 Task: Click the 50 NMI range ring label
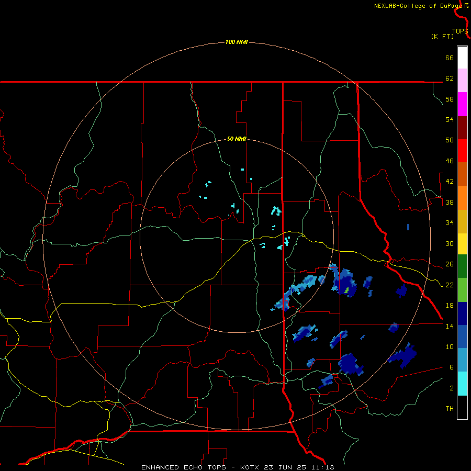(237, 139)
